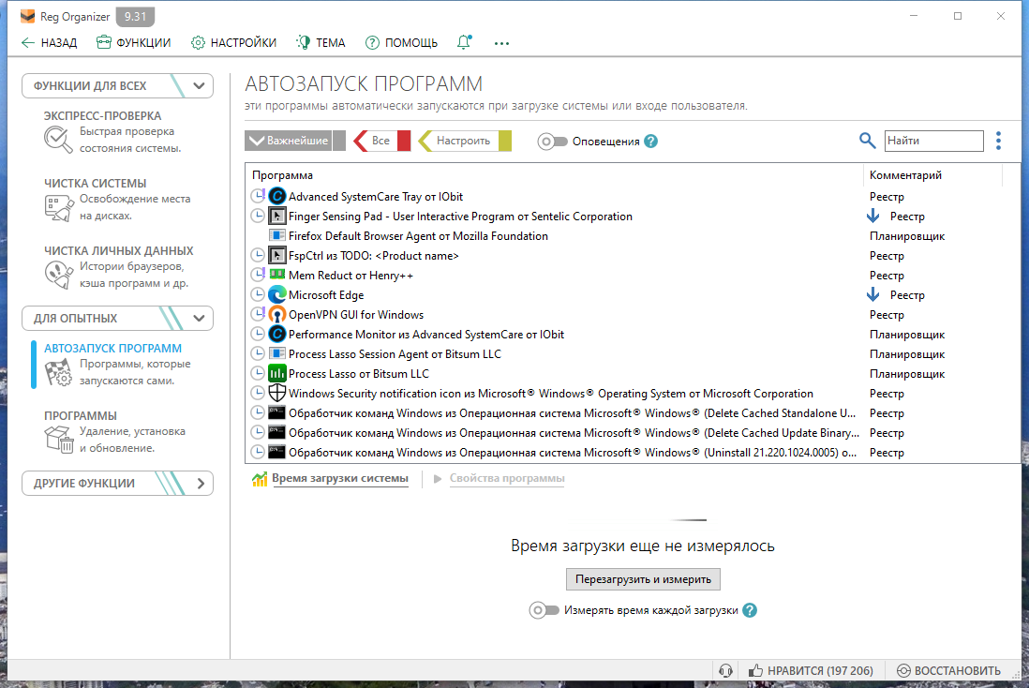Click the Performance Monitor program icon
The width and height of the screenshot is (1029, 688).
[277, 334]
